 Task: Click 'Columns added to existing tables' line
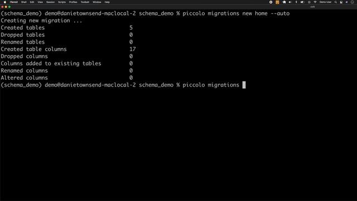click(x=66, y=63)
